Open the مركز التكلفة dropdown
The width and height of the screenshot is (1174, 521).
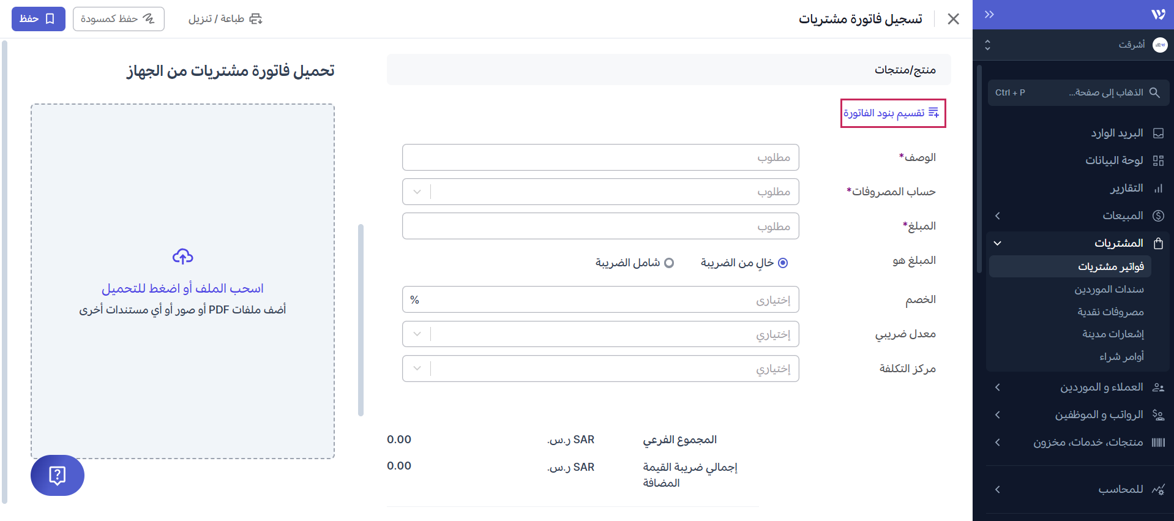coord(417,369)
